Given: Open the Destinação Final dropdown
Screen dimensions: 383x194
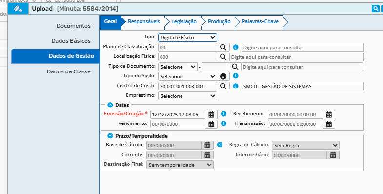Looking at the screenshot, I should pyautogui.click(x=180, y=165).
